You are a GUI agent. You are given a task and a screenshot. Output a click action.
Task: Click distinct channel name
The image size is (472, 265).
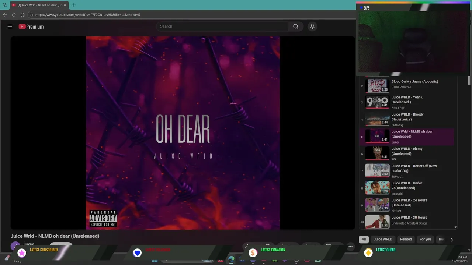coord(396,211)
